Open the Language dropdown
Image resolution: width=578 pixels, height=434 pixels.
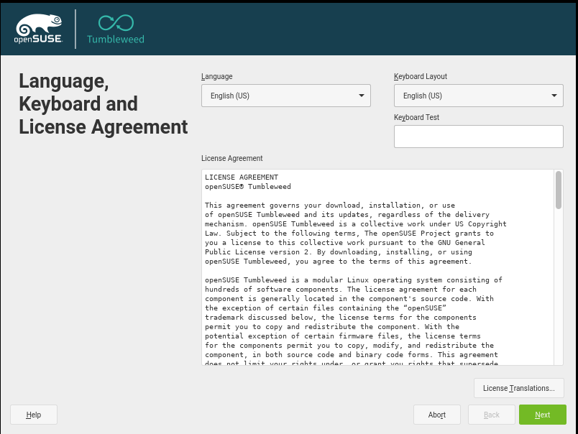click(x=285, y=96)
